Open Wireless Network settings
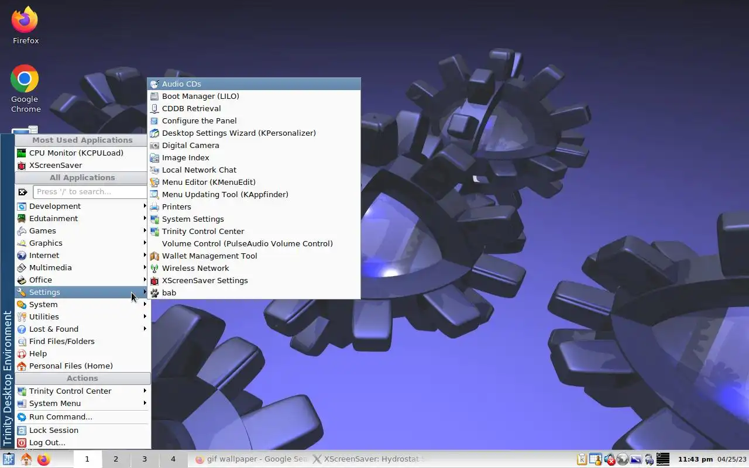The image size is (749, 468). point(254,268)
